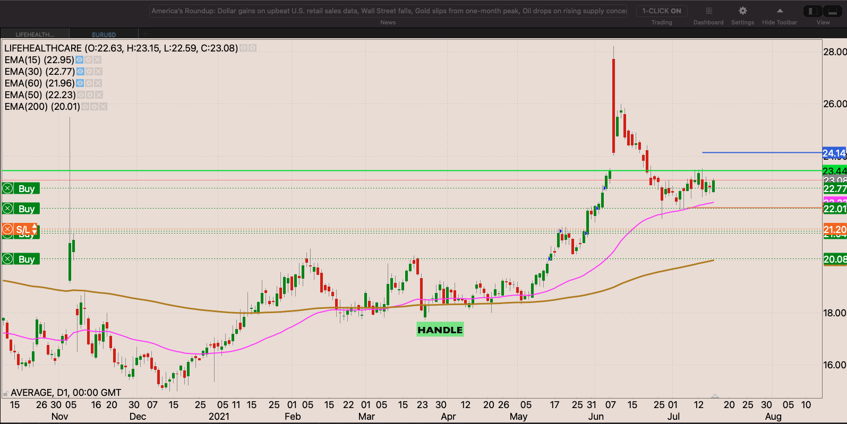Open settings gear for EMA(15) indicator
847x424 pixels.
click(89, 60)
